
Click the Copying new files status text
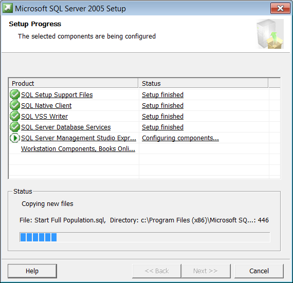tap(47, 204)
